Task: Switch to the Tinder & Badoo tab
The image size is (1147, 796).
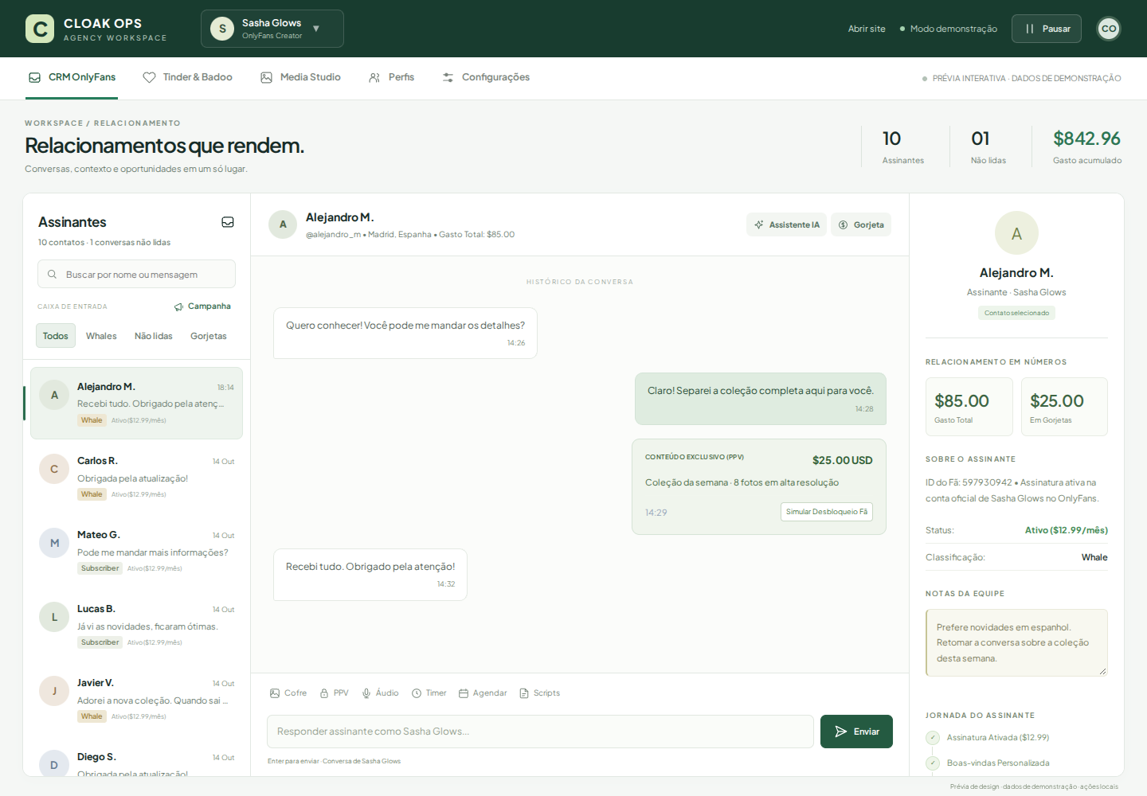Action: [188, 77]
